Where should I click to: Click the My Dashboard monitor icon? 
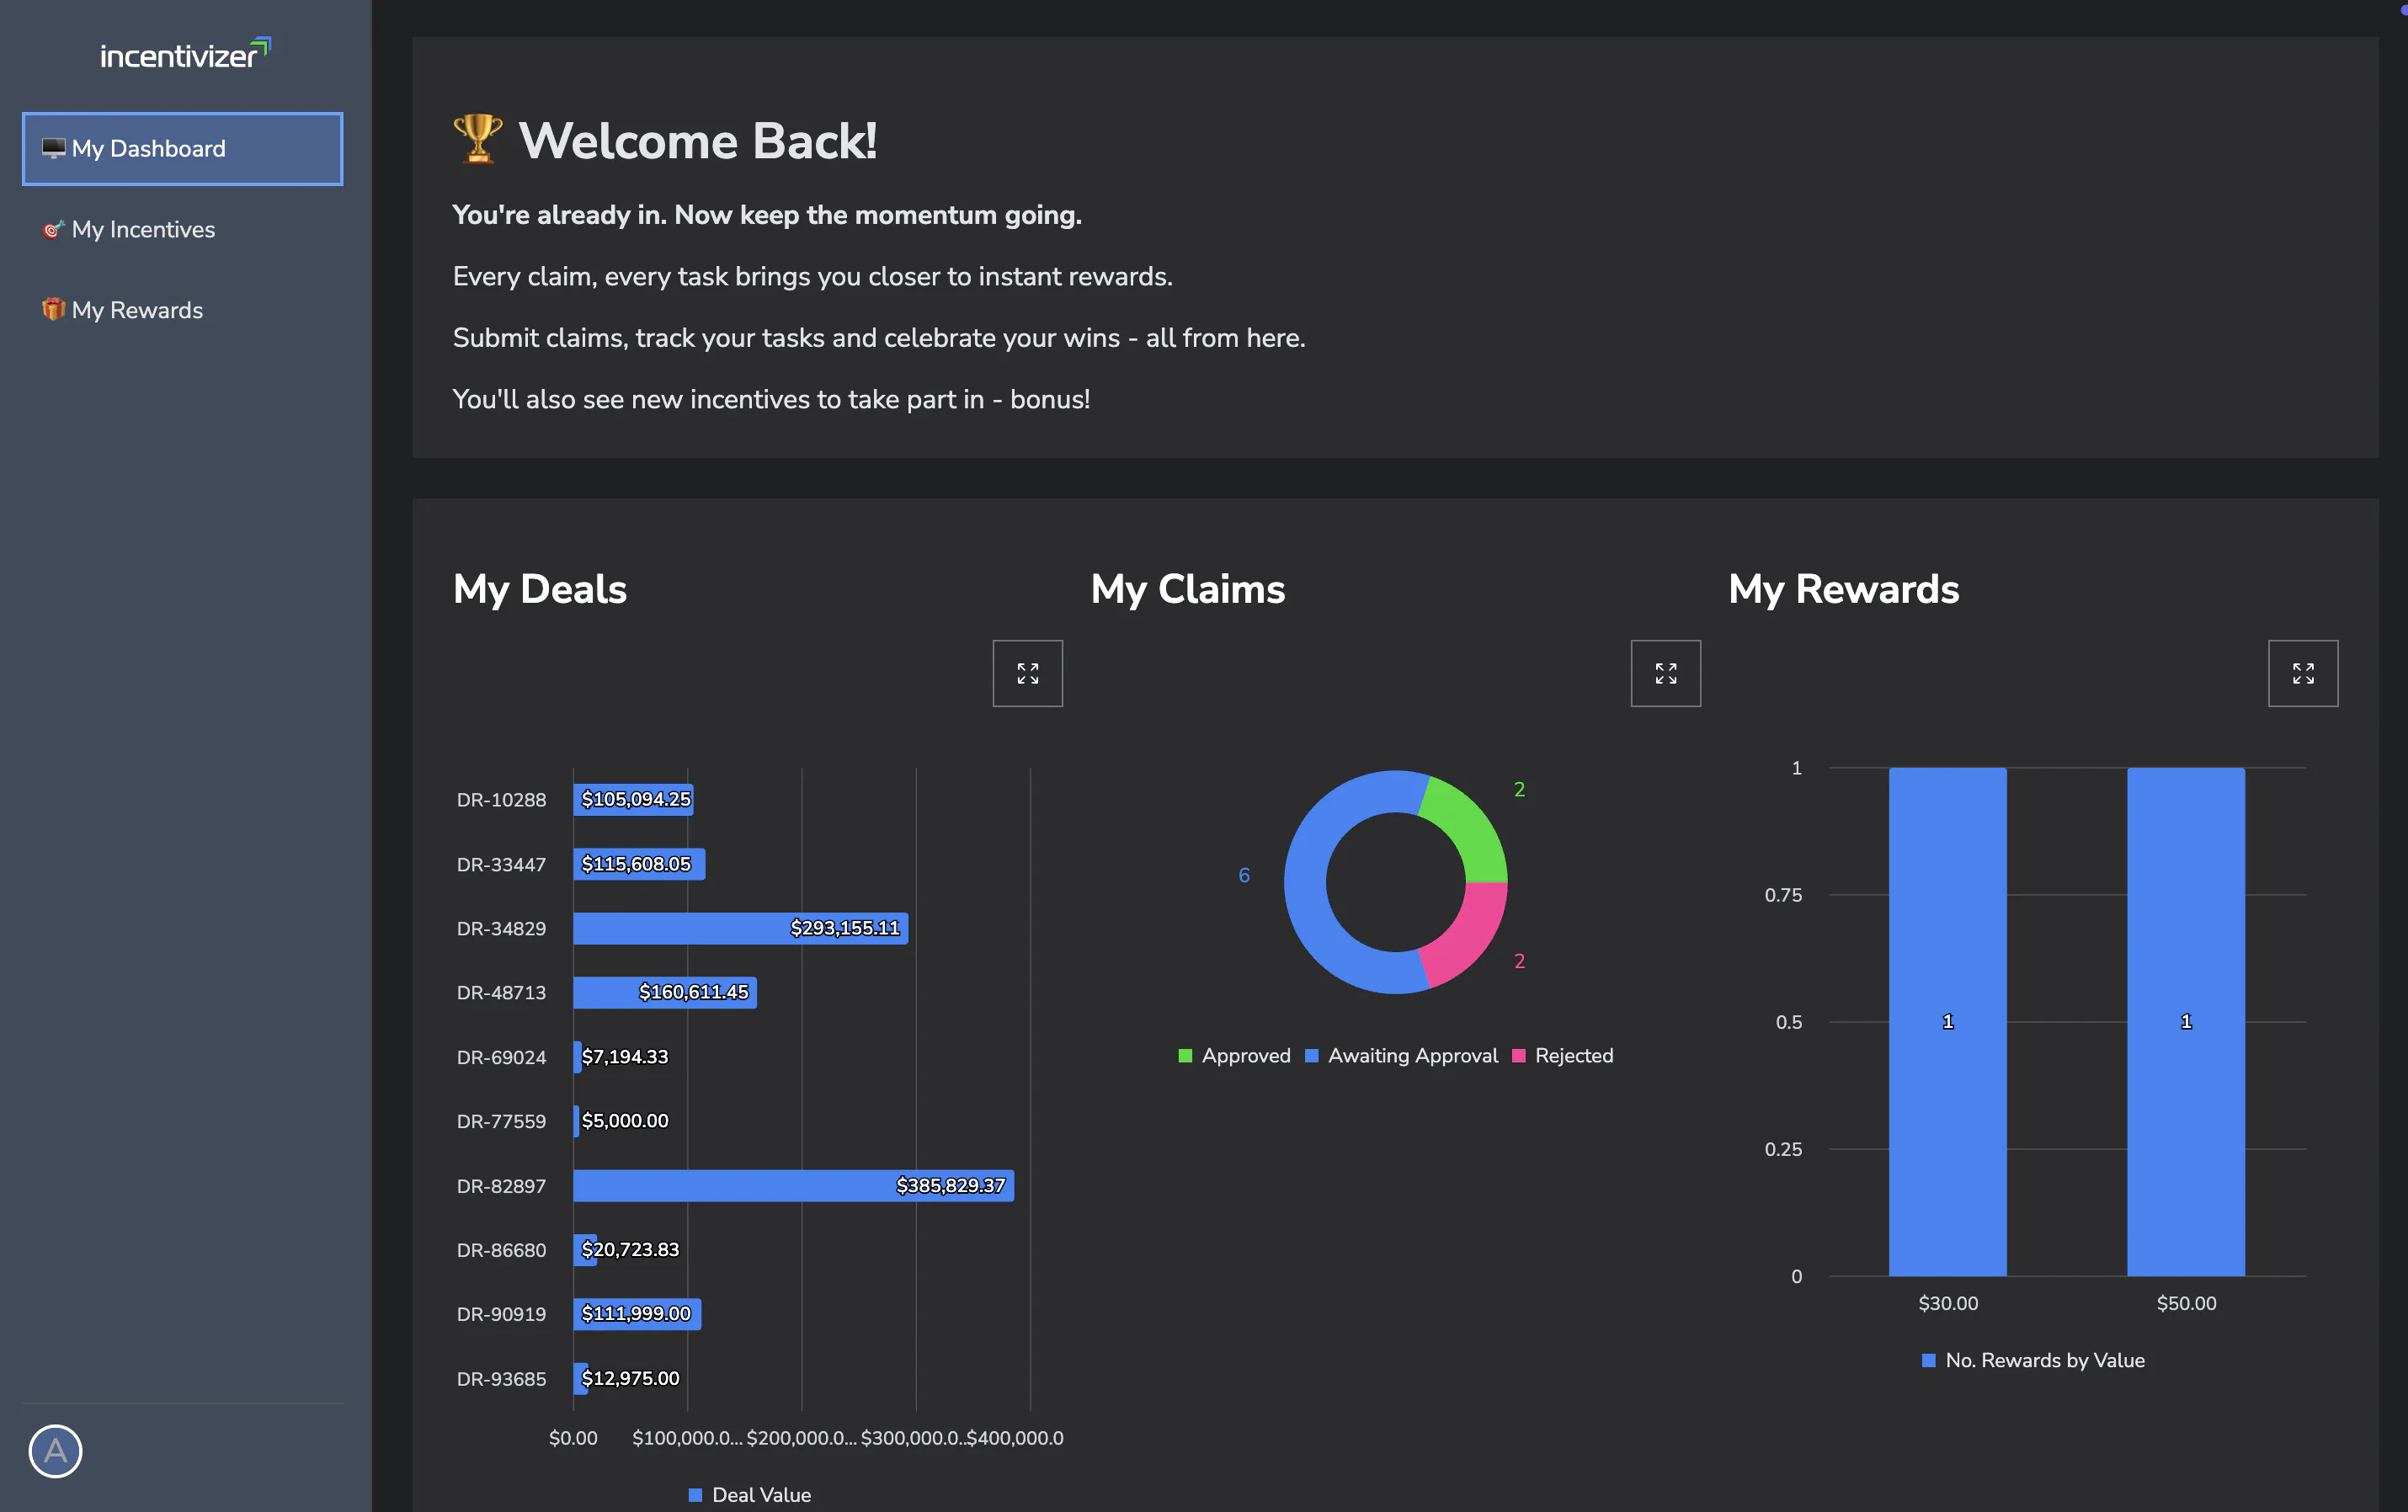53,149
